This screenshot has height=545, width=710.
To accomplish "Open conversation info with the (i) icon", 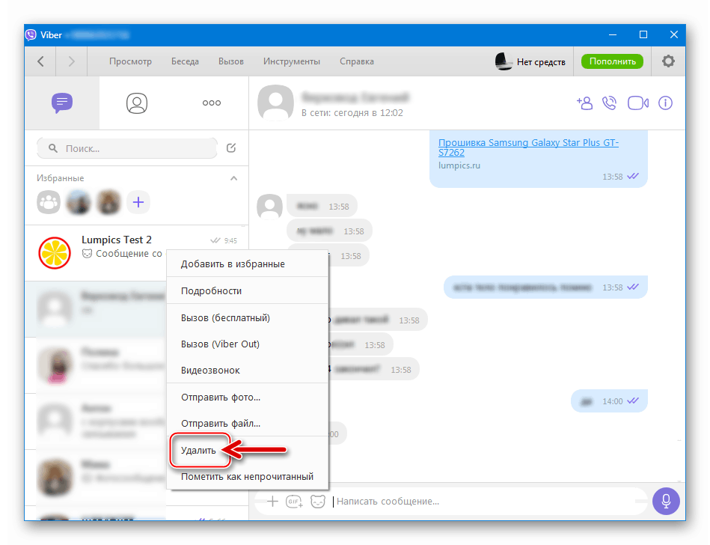I will pos(665,103).
